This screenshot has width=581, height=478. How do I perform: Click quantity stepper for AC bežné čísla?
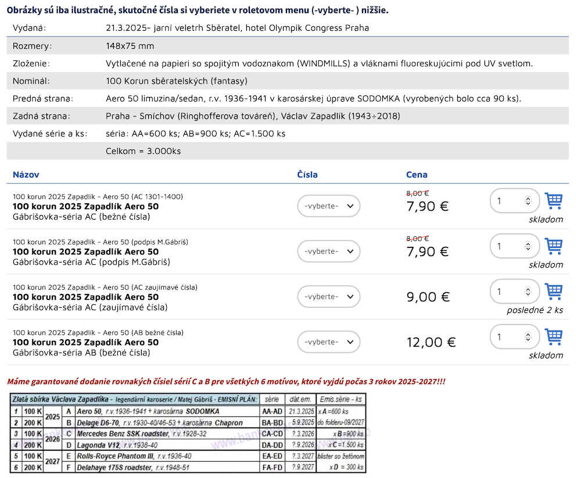[528, 201]
